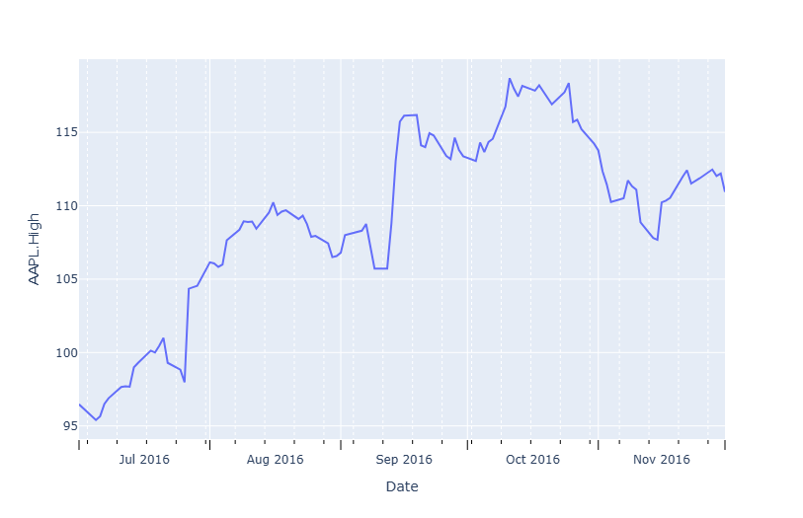This screenshot has width=803, height=518.
Task: Click the lowest point of the line in late June
Action: coord(96,420)
